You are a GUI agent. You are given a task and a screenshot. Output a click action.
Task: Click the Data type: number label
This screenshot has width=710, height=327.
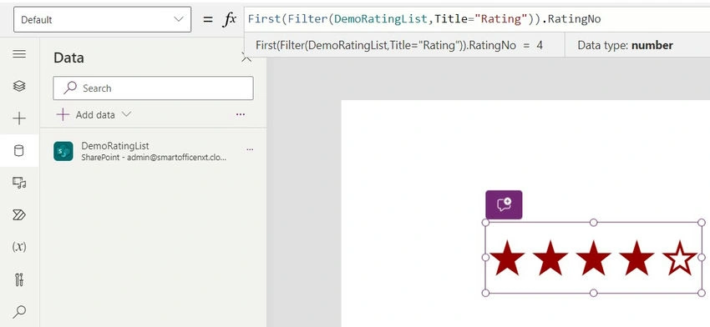point(625,45)
